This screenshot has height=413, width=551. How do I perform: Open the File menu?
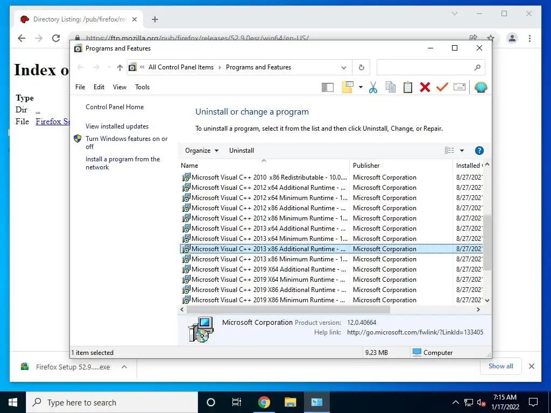tap(80, 87)
